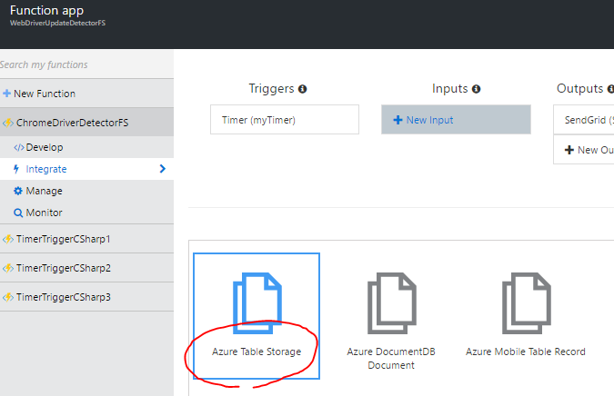Focus the Search my functions field
614x396 pixels.
tap(86, 64)
